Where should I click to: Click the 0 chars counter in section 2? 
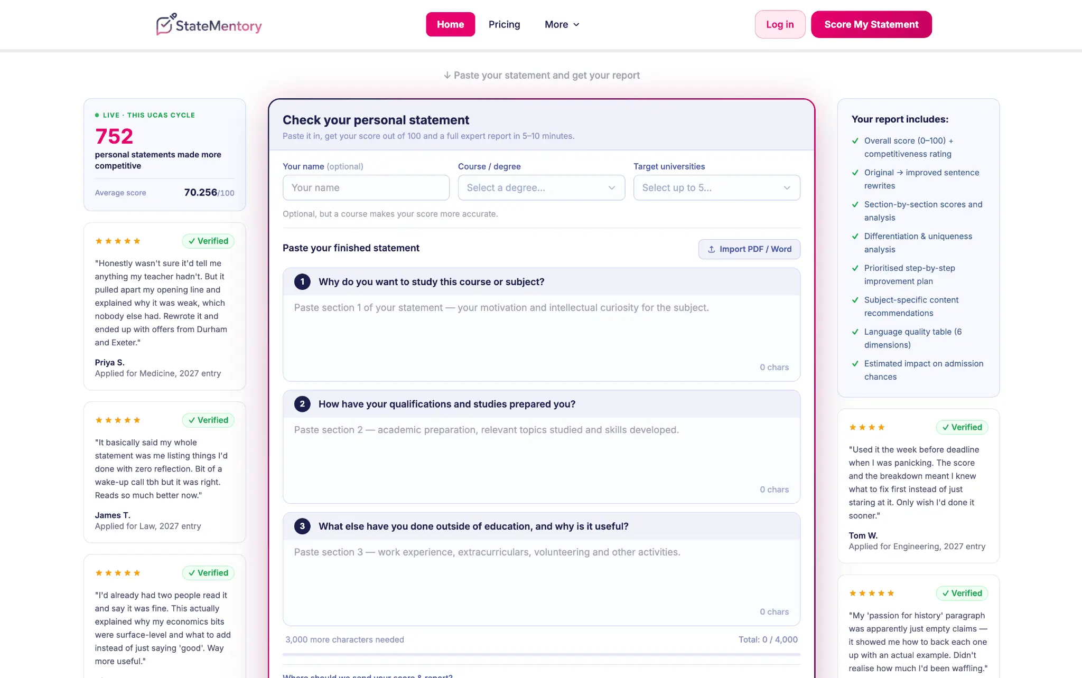pyautogui.click(x=774, y=489)
